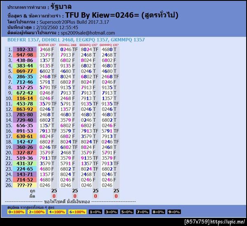Click the 1=0% summary badge
Screen dimensions: 247x226
[x=96, y=212]
